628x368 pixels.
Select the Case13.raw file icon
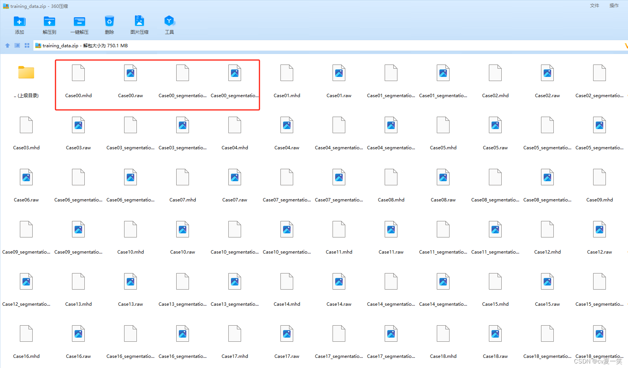tap(130, 281)
